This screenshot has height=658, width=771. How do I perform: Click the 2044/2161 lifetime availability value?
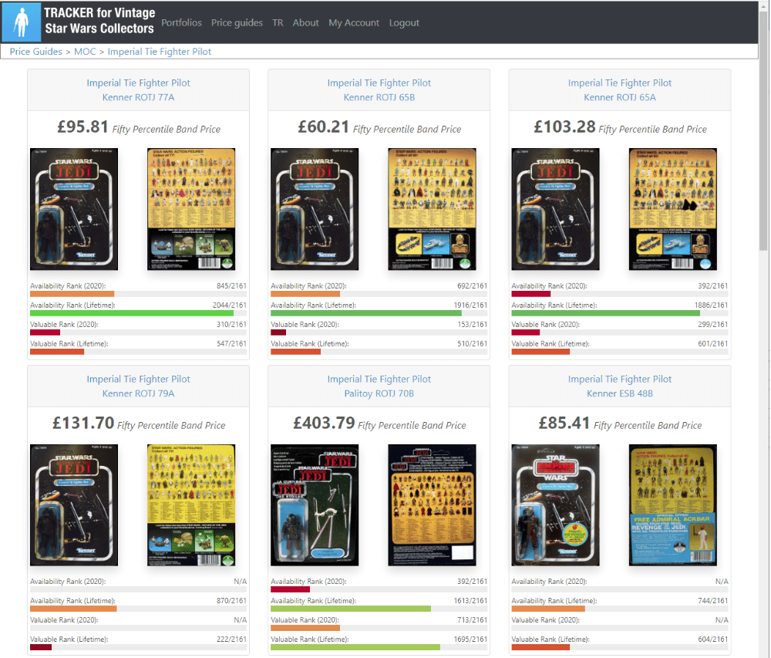[229, 305]
